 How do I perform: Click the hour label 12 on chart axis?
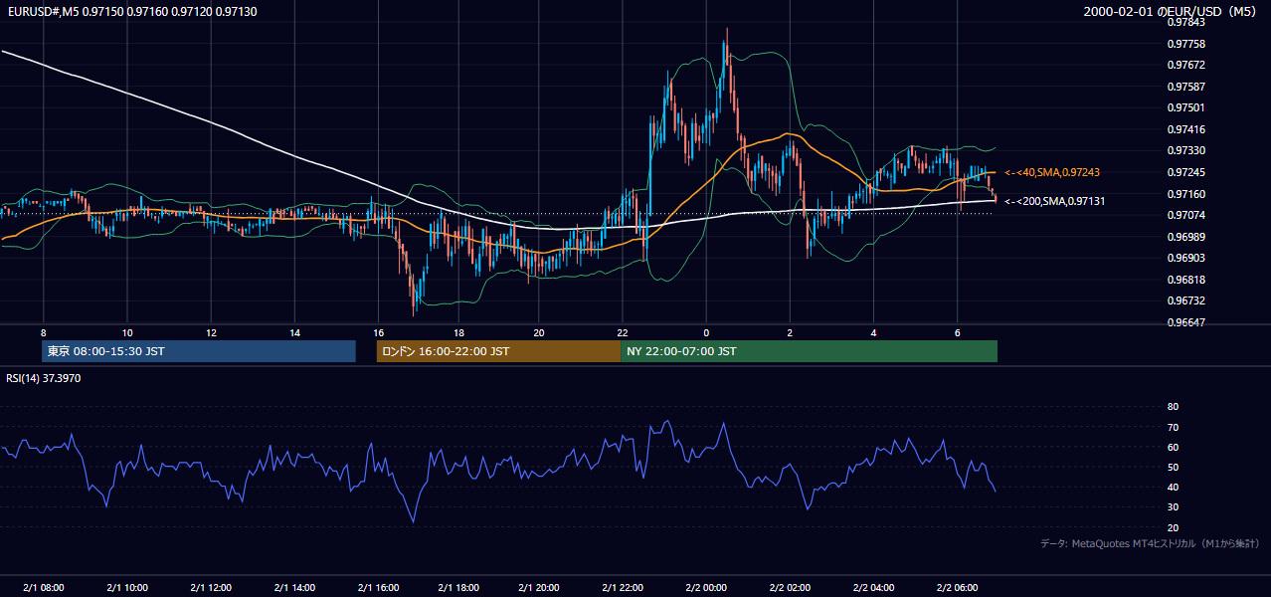tap(211, 332)
